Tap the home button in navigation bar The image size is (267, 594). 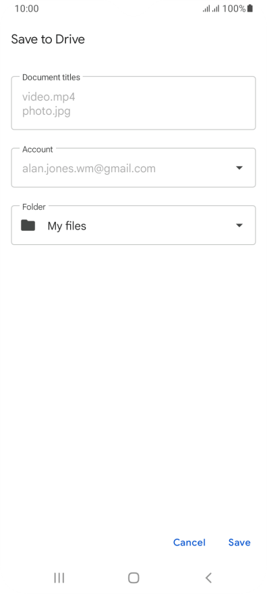[x=133, y=578]
